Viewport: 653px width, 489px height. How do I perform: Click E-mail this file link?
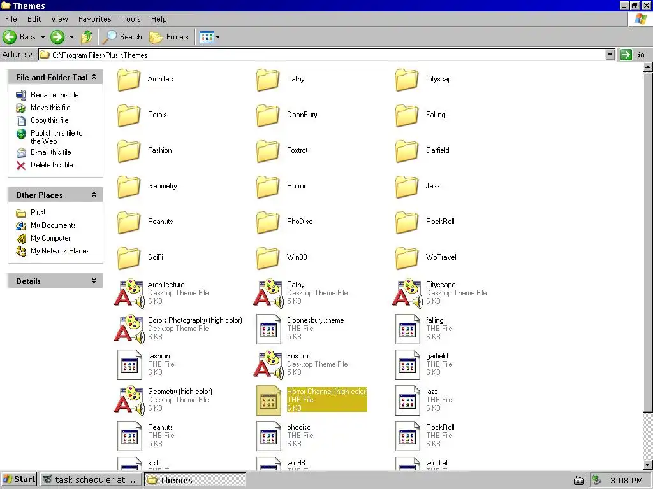51,152
